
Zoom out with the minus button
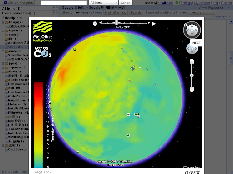click(192, 89)
